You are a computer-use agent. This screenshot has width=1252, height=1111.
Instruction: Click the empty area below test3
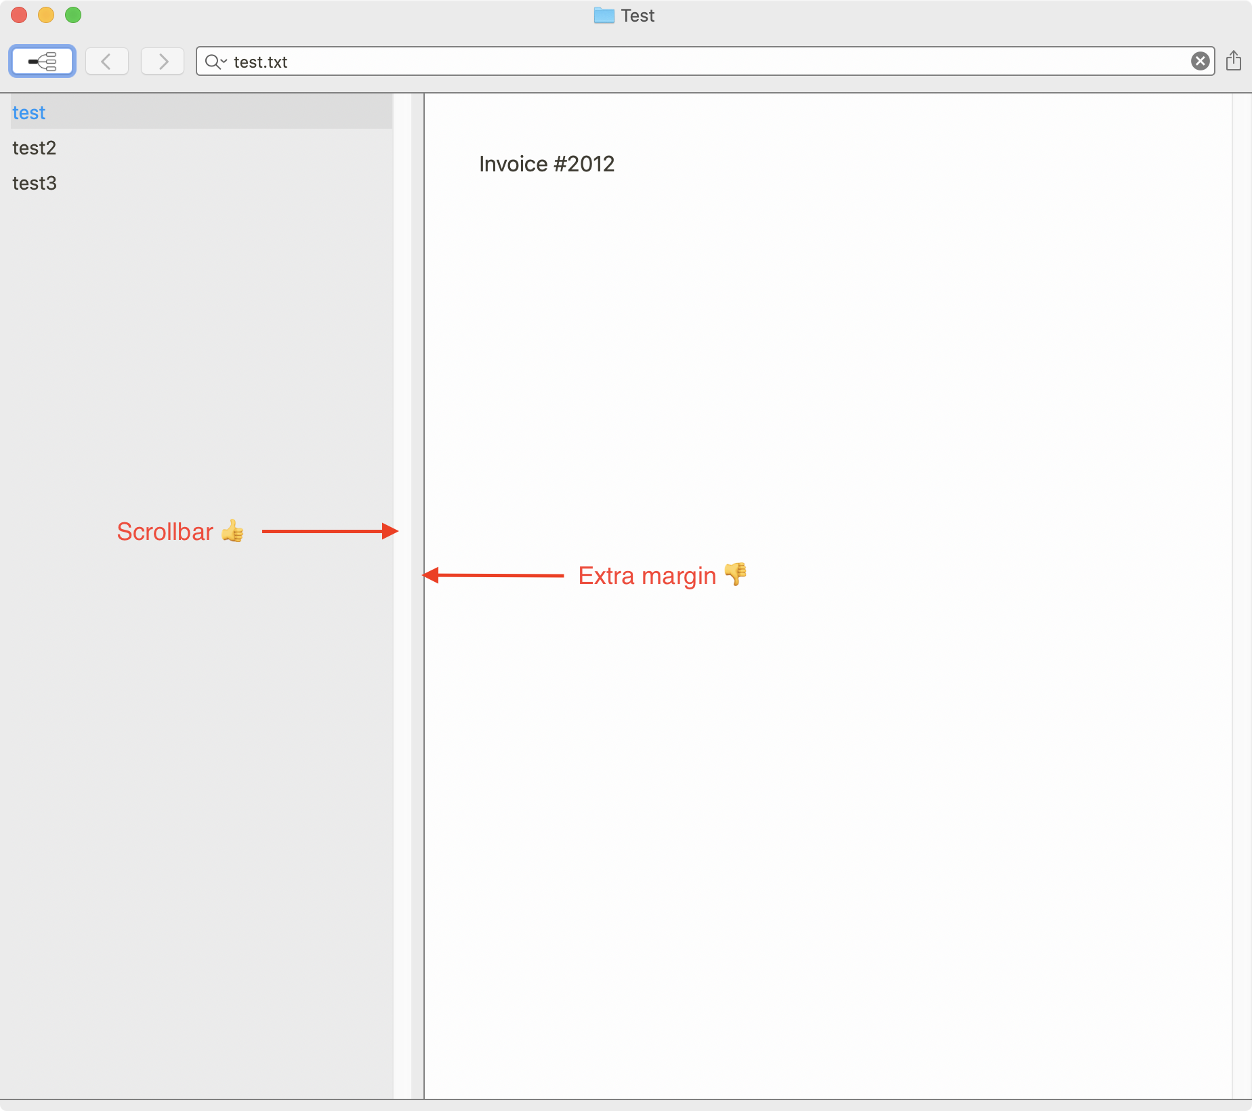coord(196,406)
